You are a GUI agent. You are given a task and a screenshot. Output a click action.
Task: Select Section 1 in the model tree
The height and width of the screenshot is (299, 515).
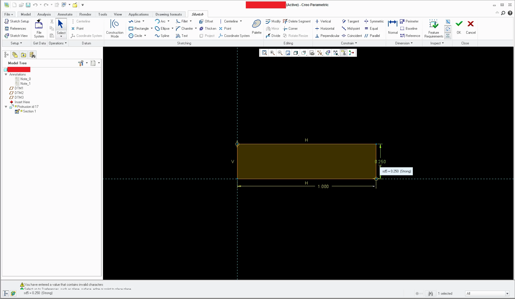[29, 111]
